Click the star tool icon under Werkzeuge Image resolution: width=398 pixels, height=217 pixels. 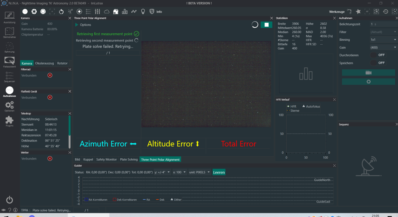tap(358, 12)
